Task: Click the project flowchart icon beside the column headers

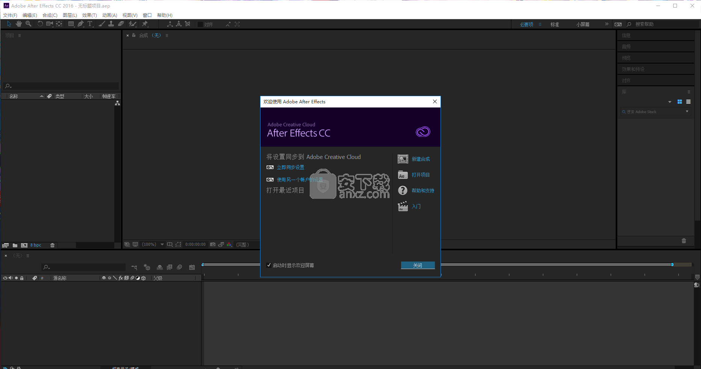Action: click(117, 103)
